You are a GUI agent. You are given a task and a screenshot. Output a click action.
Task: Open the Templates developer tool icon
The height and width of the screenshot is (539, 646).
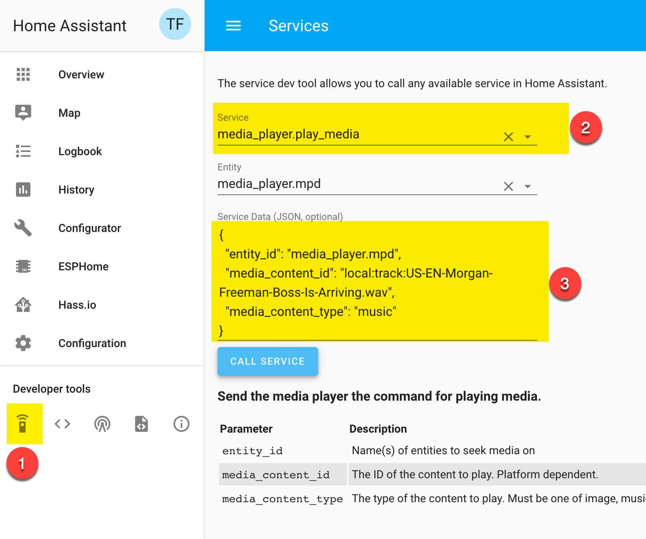[x=62, y=423]
